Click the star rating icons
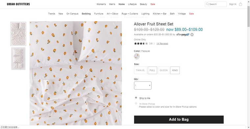250x129 pixels. pyautogui.click(x=141, y=44)
